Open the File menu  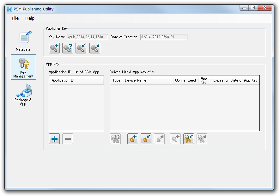pos(15,18)
